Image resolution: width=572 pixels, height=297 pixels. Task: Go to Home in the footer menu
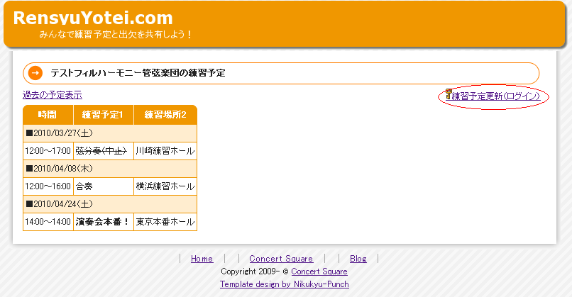click(202, 259)
